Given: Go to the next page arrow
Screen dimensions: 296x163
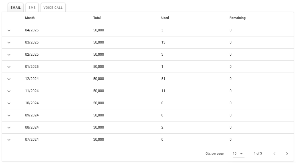Looking at the screenshot, I should coord(287,154).
